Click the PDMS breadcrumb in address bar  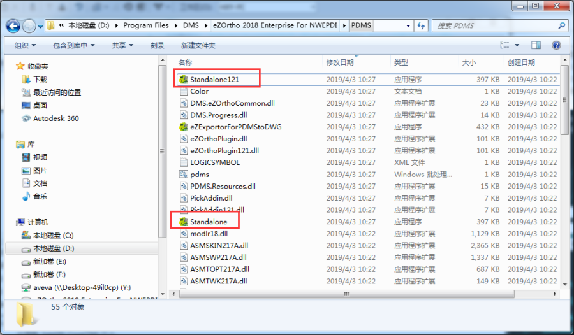(x=361, y=25)
